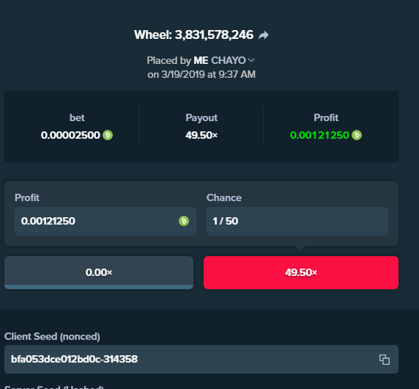Click the coin icon beside green Profit amount
Viewport: 419px width, 389px height.
point(357,135)
